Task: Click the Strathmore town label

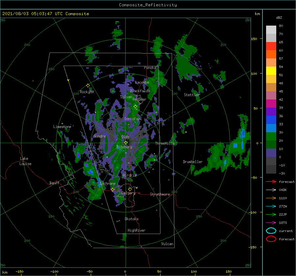Action: pyautogui.click(x=160, y=194)
